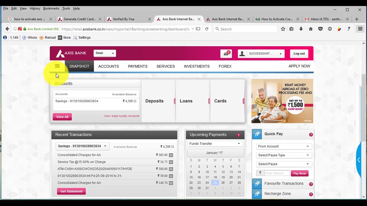Go to ACCOUNTS menu
The height and width of the screenshot is (206, 367).
pos(109,66)
